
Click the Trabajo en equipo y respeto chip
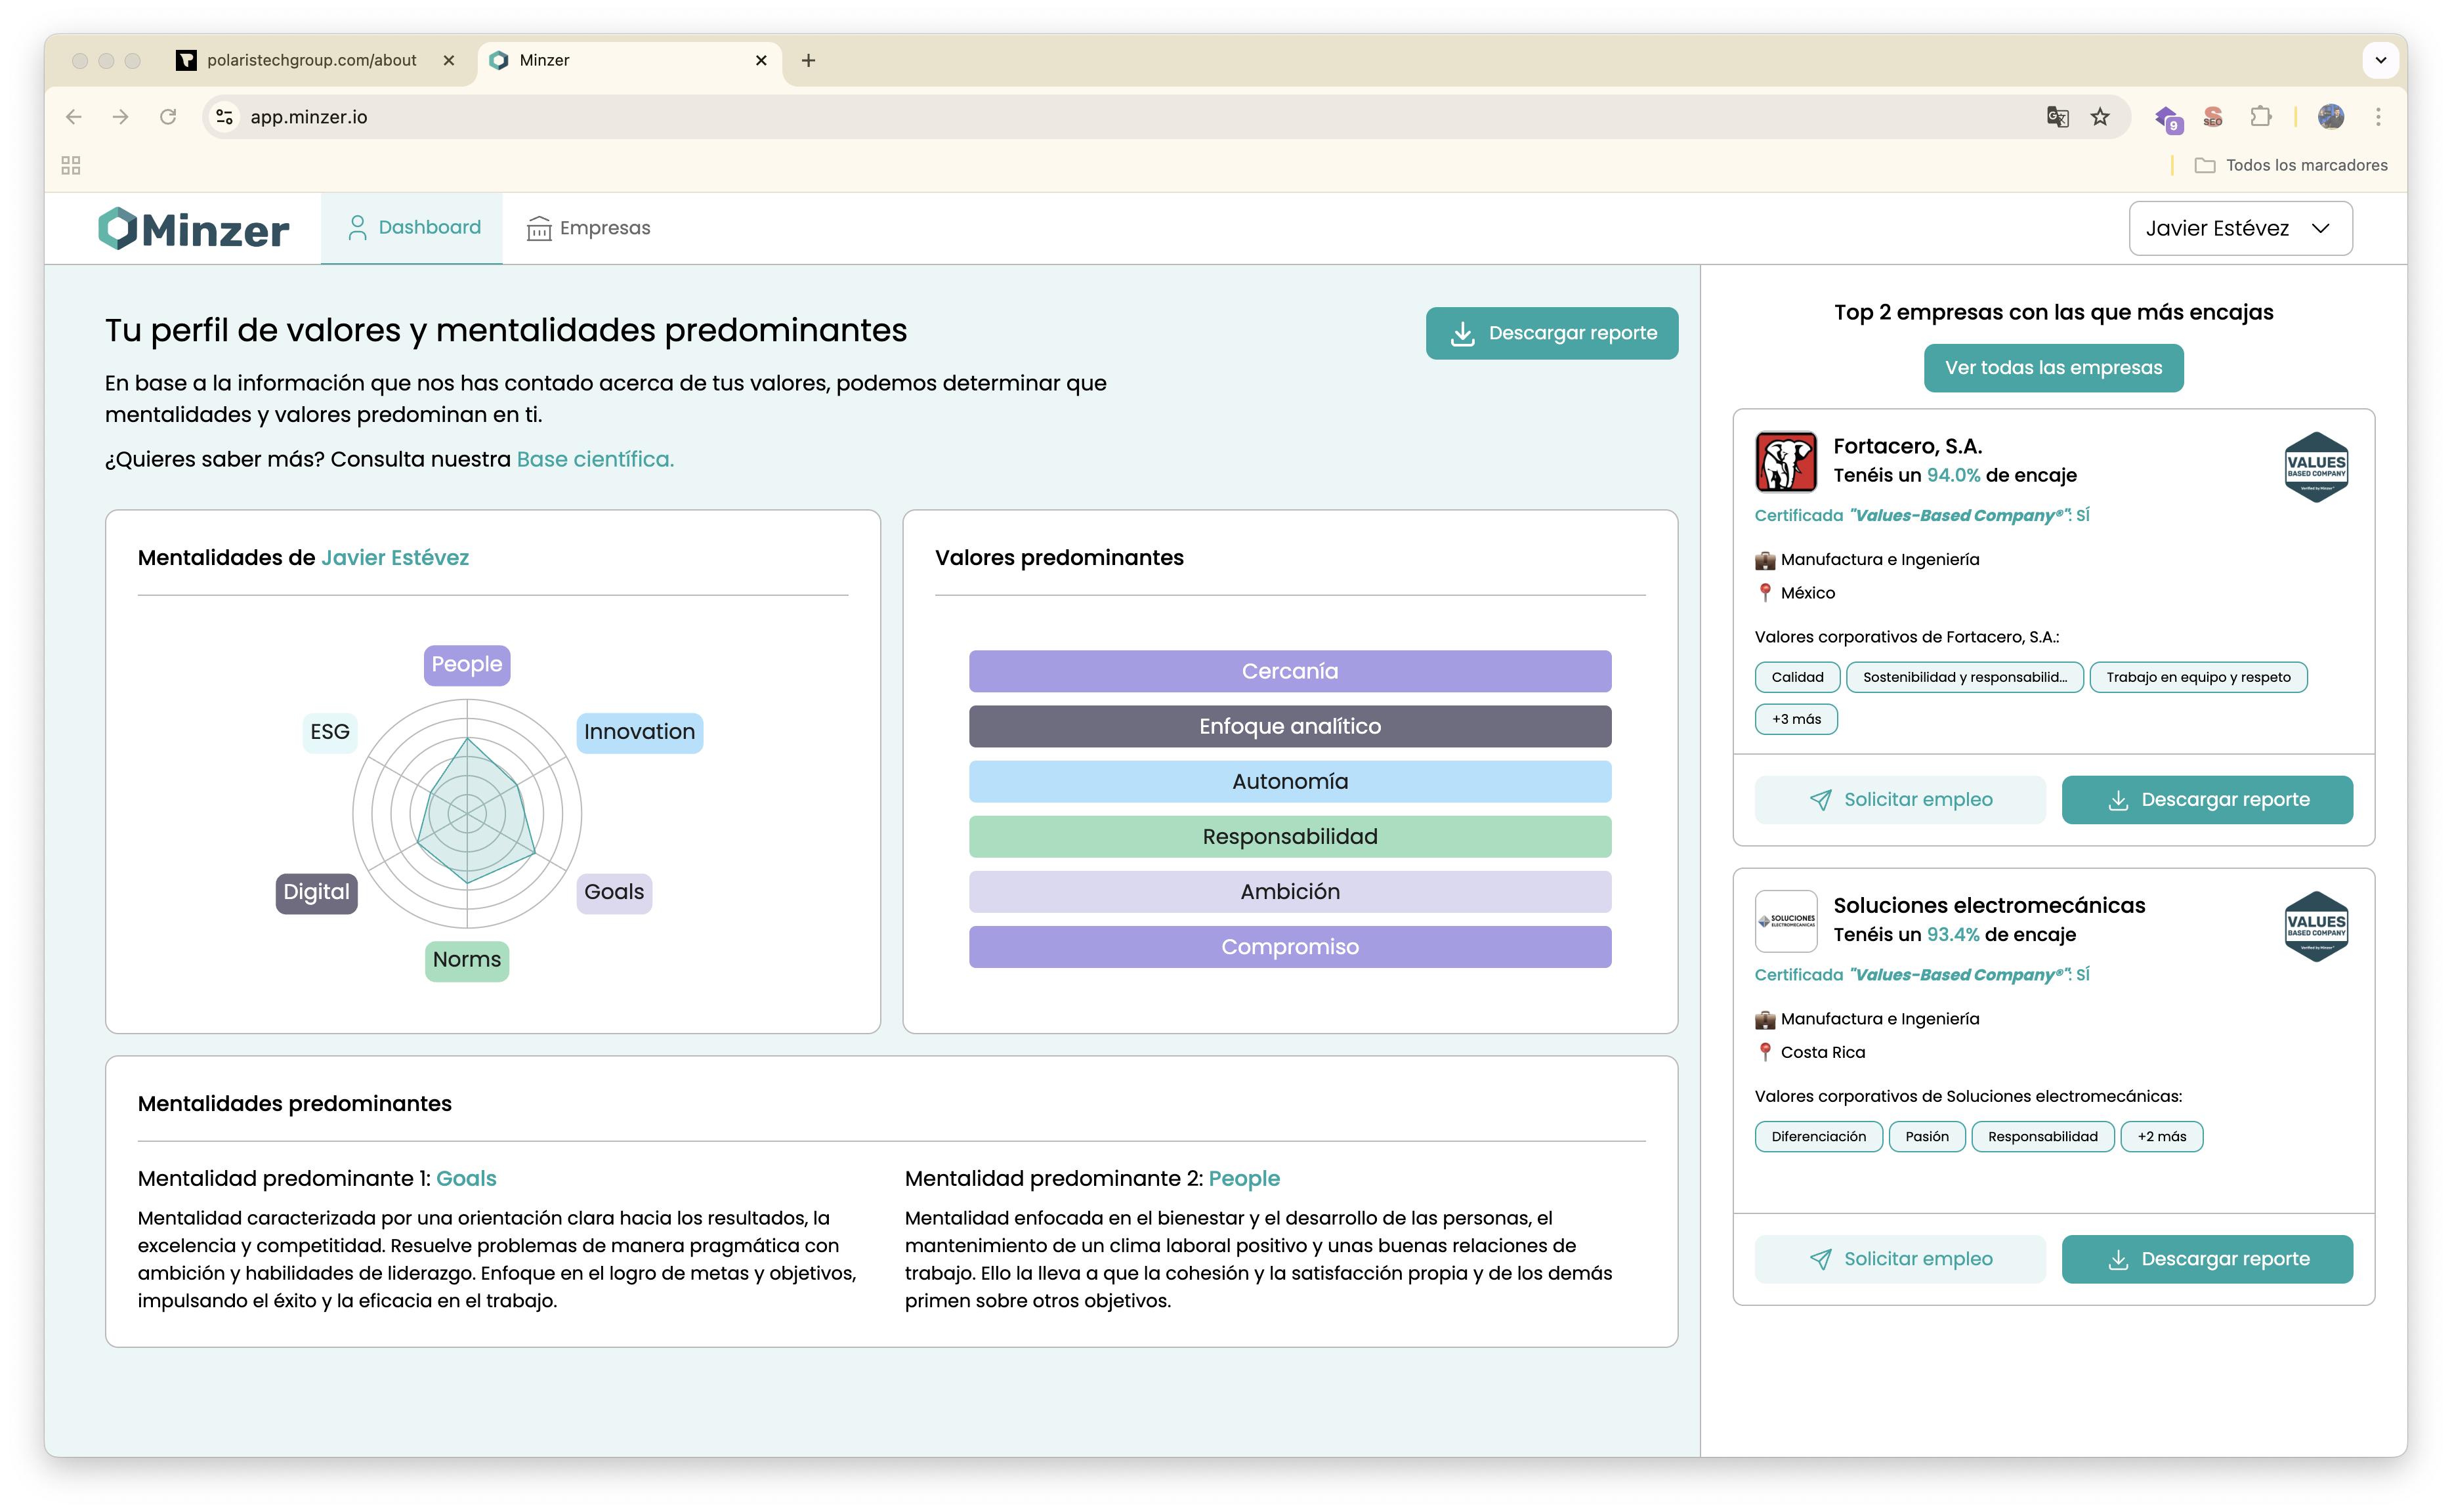[2198, 677]
